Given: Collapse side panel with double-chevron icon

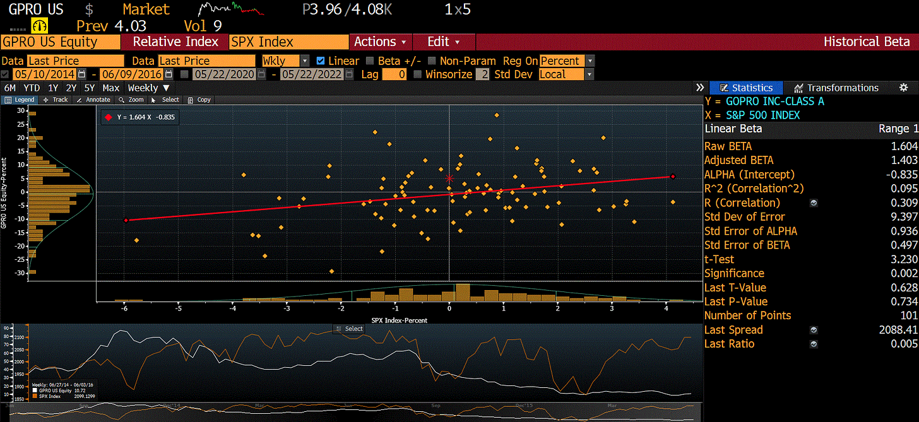Looking at the screenshot, I should (699, 88).
